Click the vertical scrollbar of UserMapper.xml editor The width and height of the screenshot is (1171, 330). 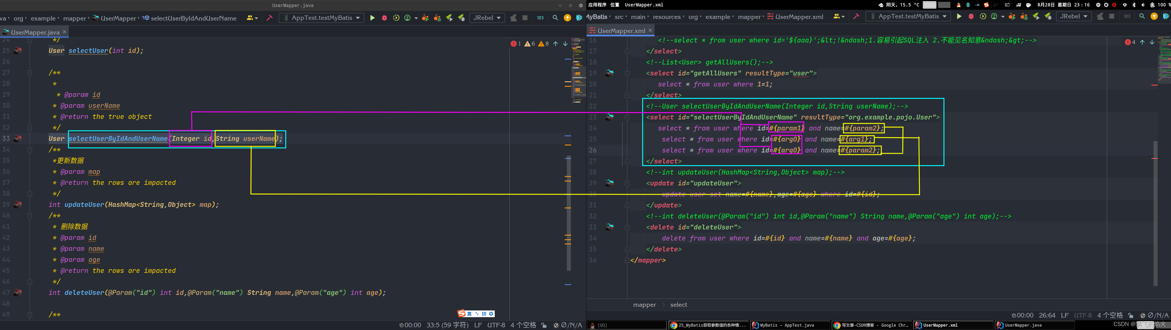(1155, 214)
